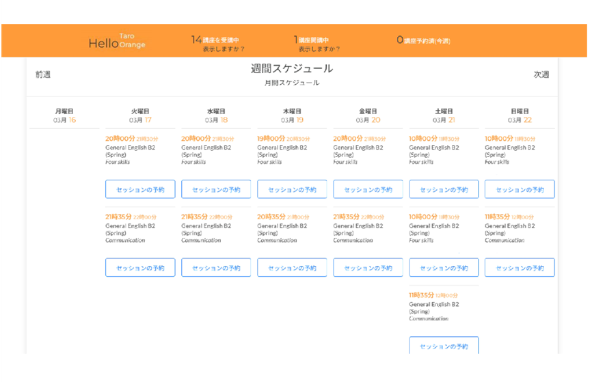The height and width of the screenshot is (382, 605).
Task: Book Thursday 20時35分 Communication session
Action: 292,268
